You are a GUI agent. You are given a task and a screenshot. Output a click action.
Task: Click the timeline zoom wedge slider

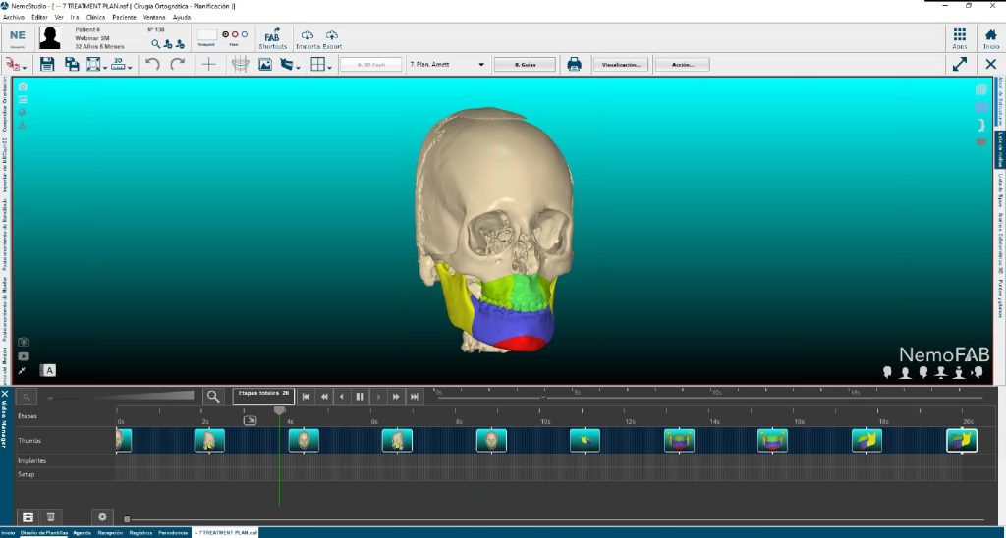click(122, 397)
